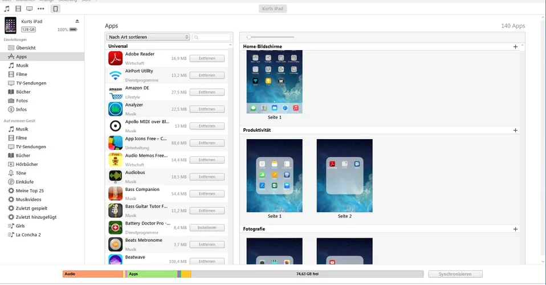Switch to the Movies library icon

click(18, 9)
